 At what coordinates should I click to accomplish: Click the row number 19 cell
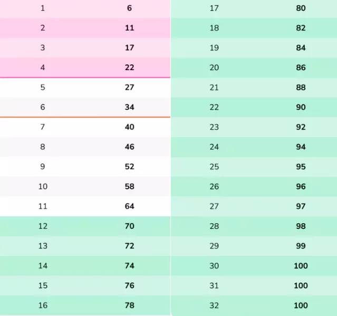[x=214, y=48]
